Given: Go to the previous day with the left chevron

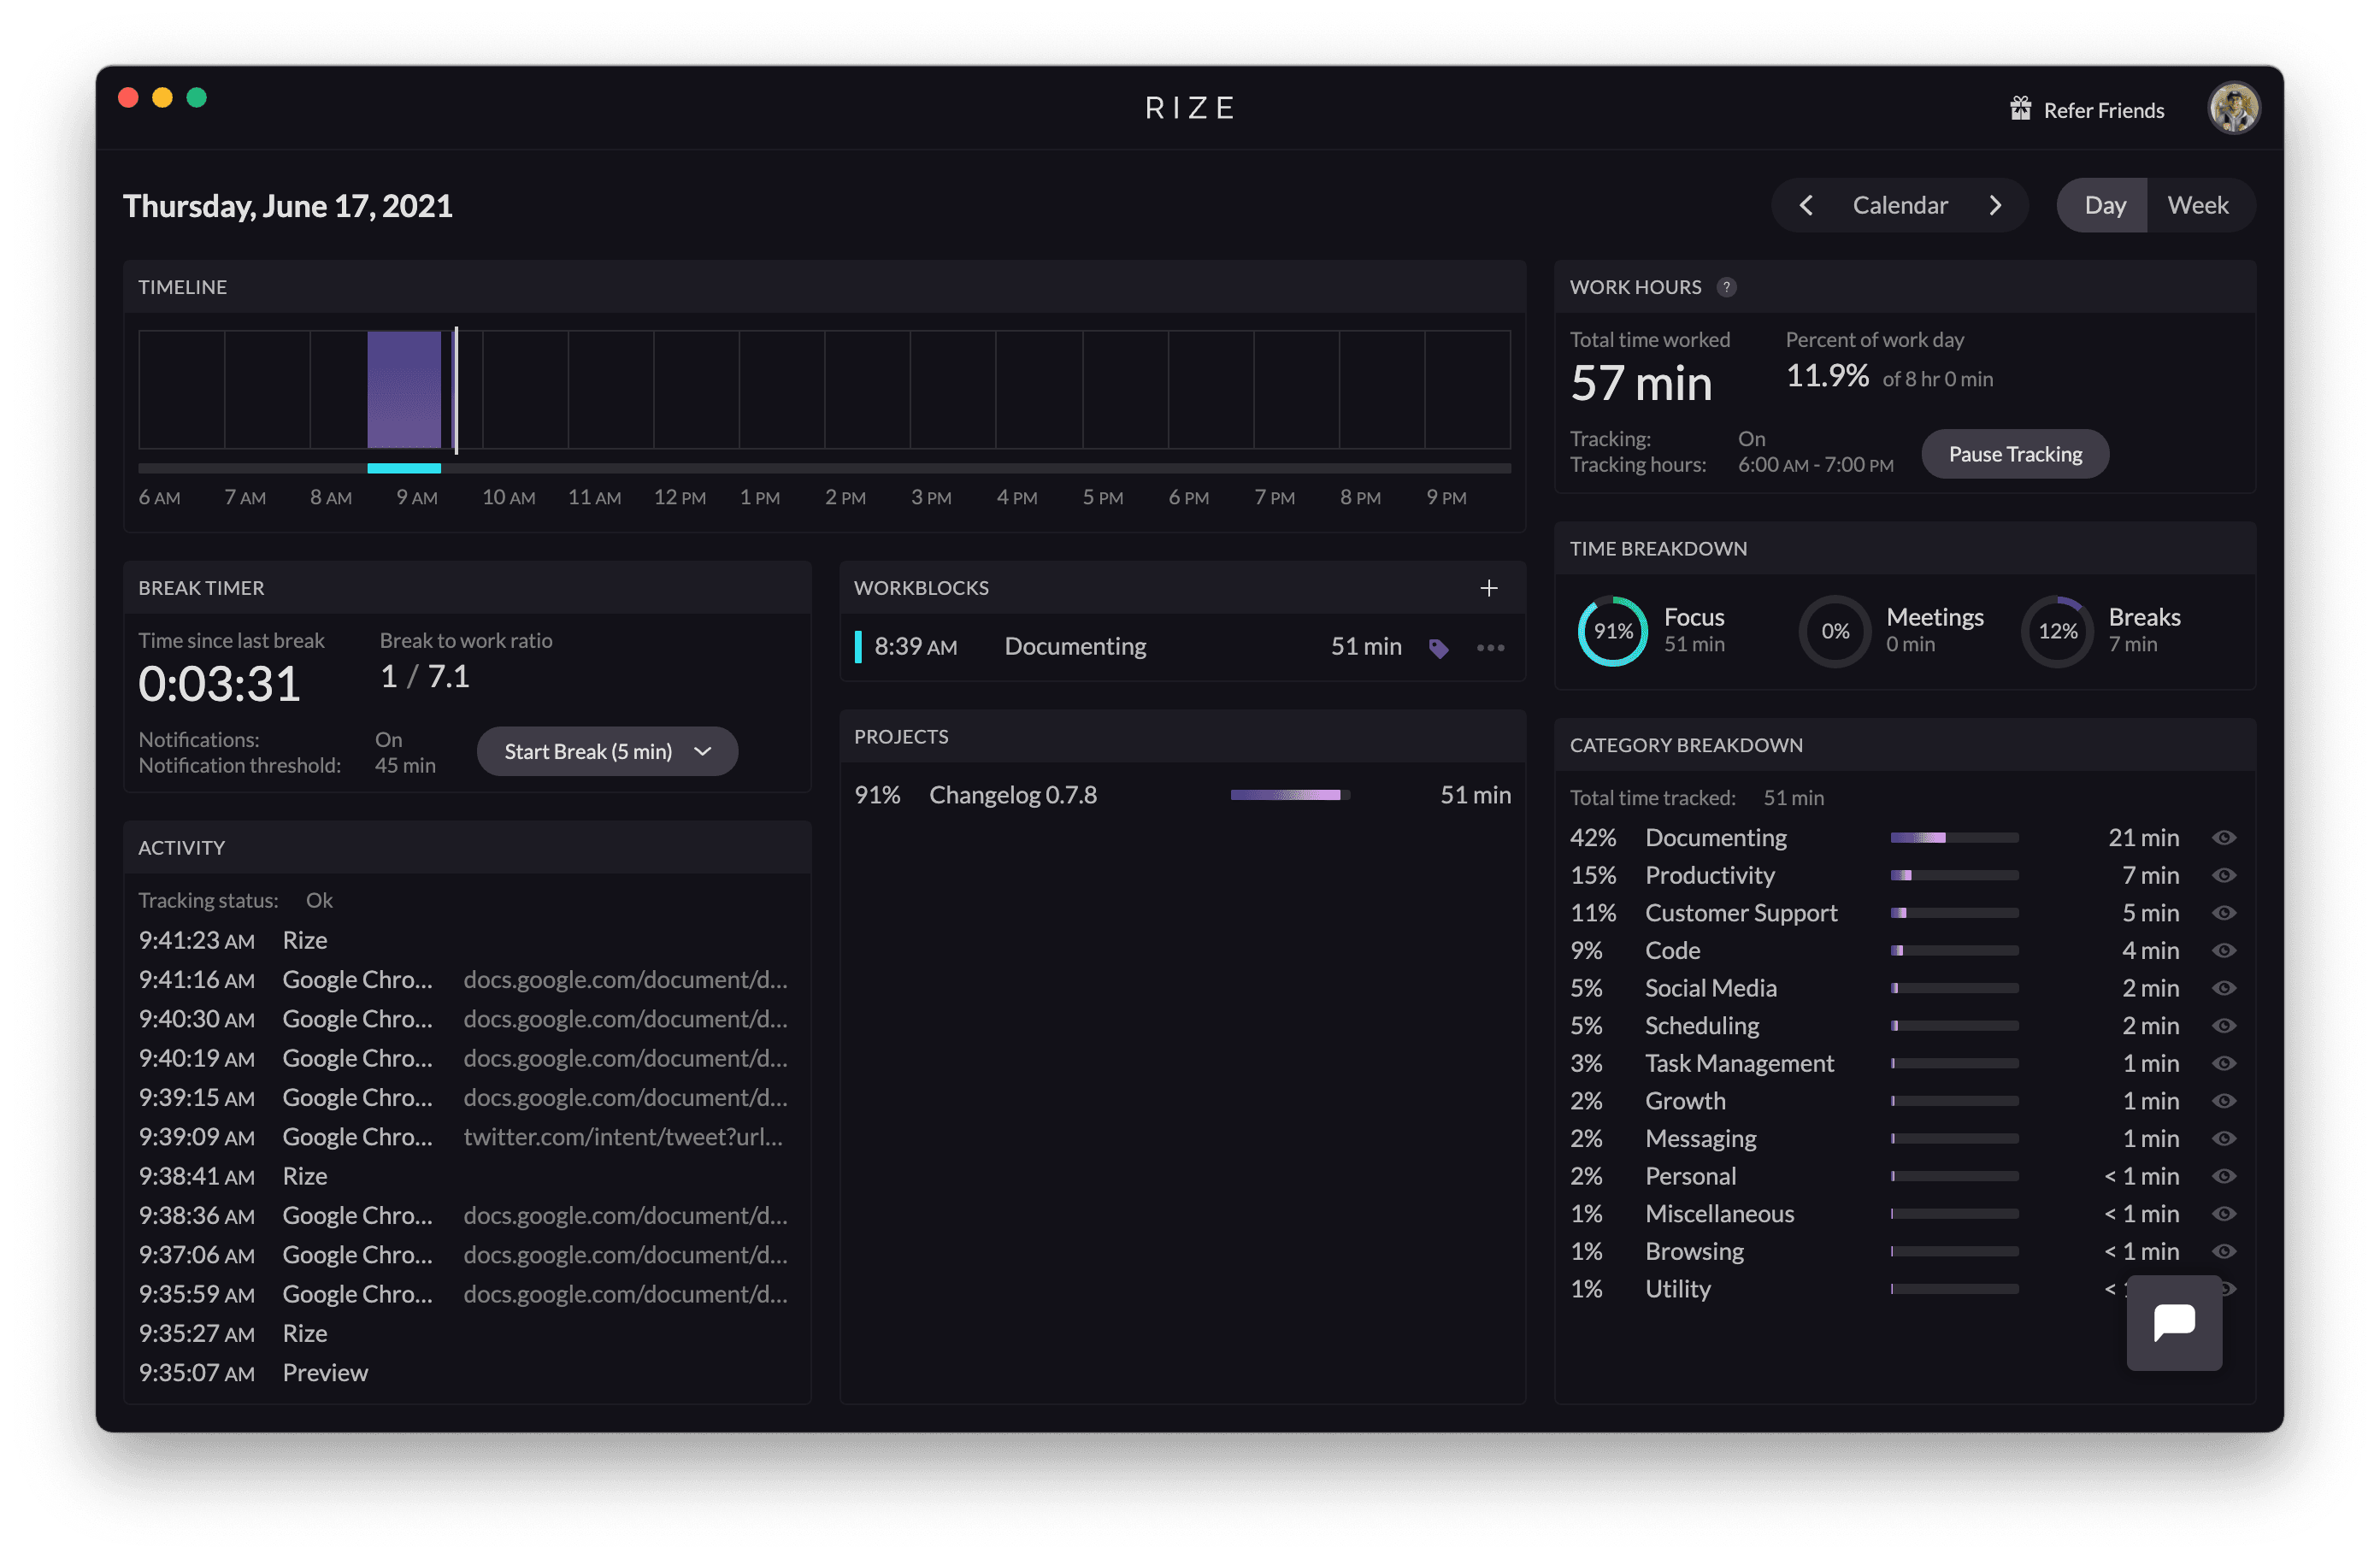Looking at the screenshot, I should point(1806,205).
